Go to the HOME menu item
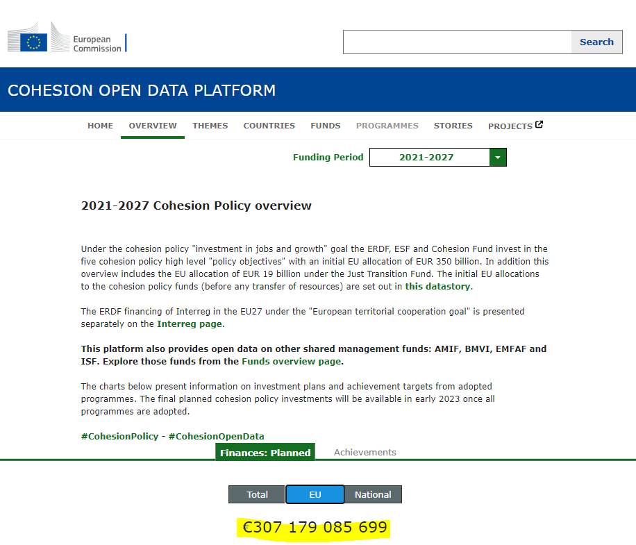636x545 pixels. [x=100, y=126]
